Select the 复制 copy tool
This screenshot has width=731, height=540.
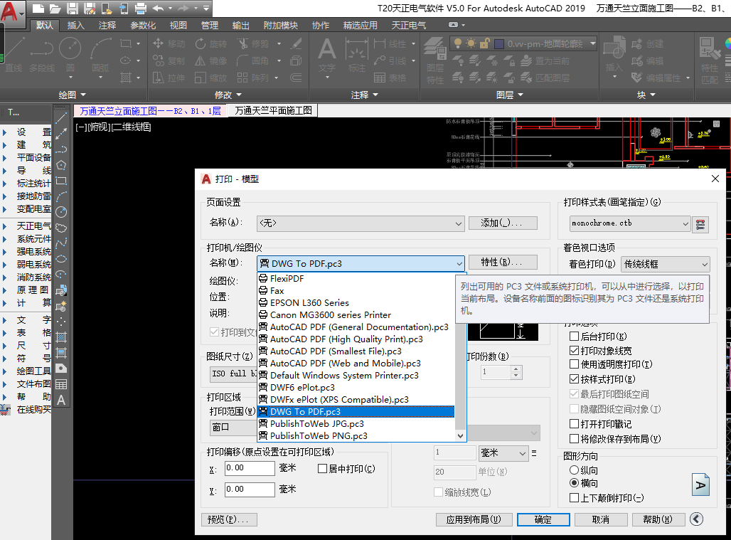(169, 60)
